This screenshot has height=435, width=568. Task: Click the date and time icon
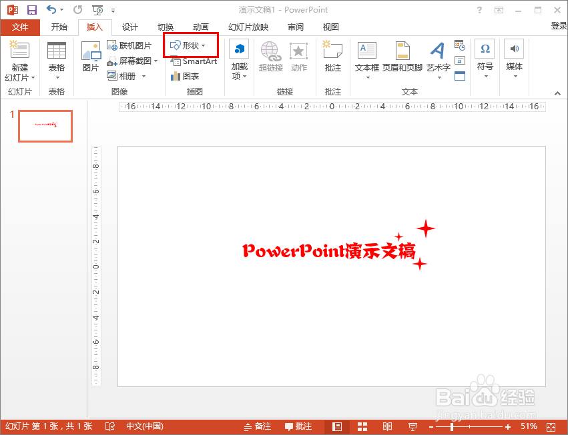tap(460, 45)
